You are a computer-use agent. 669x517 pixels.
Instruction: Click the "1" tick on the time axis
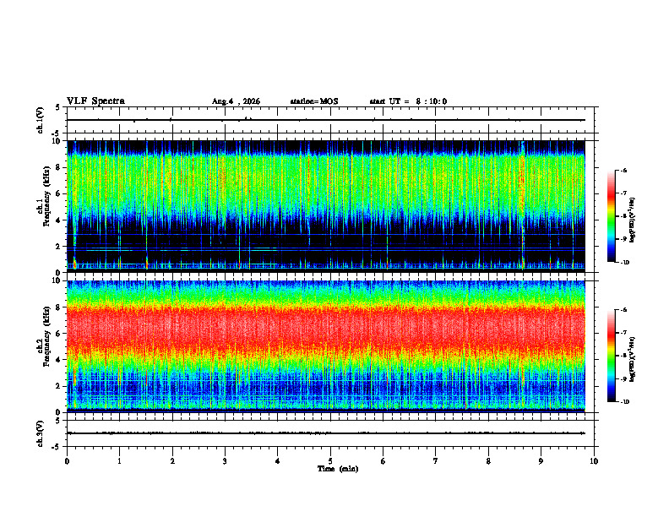(119, 461)
